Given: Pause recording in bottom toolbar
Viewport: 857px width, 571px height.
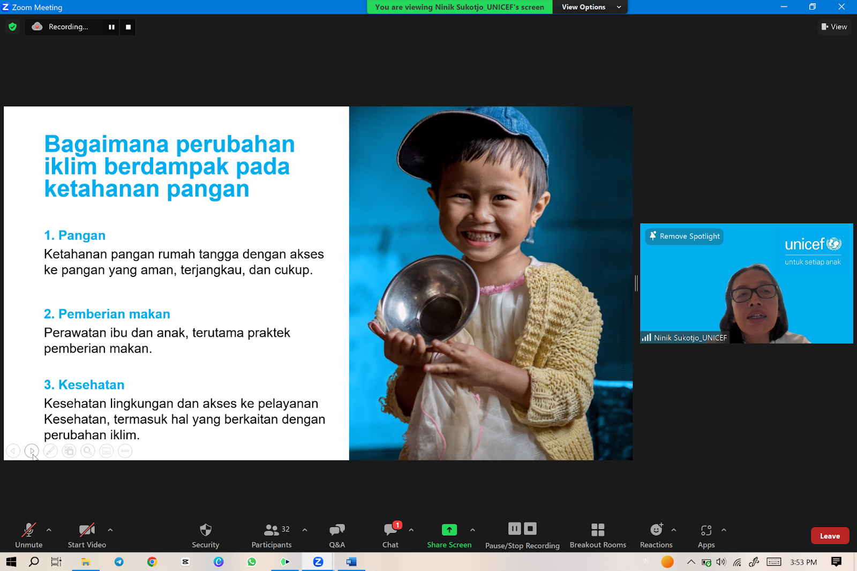Looking at the screenshot, I should (x=514, y=529).
